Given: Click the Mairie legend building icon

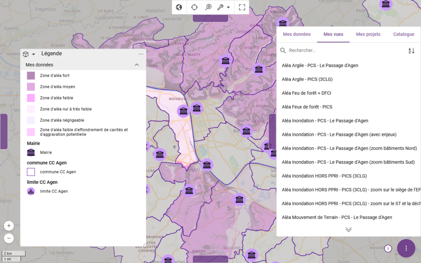Looking at the screenshot, I should 31,152.
